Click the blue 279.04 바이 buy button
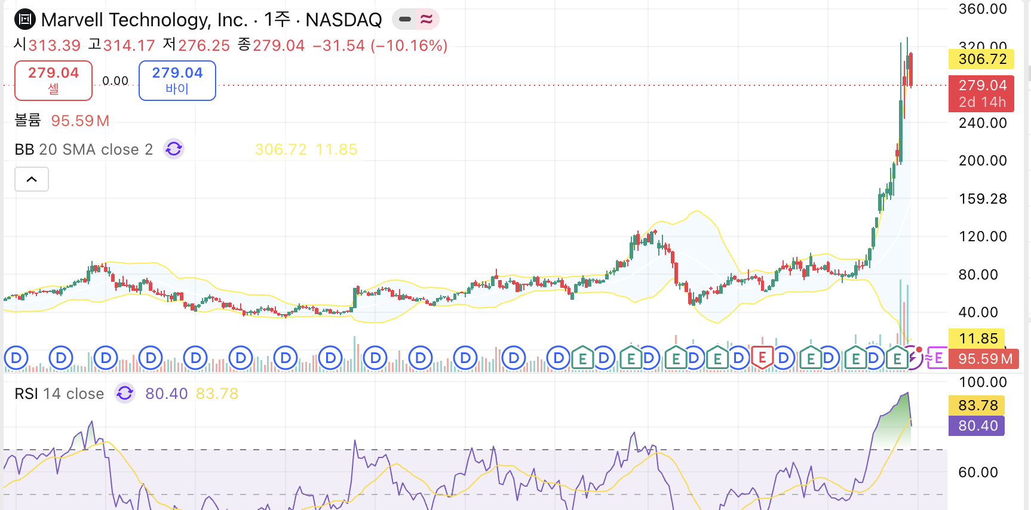 [177, 81]
